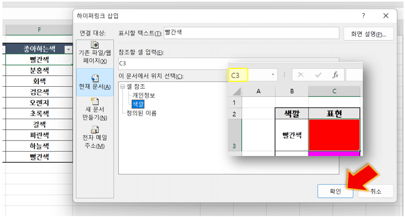Open the Name Box dropdown arrow in inset
The width and height of the screenshot is (405, 217).
click(x=273, y=75)
